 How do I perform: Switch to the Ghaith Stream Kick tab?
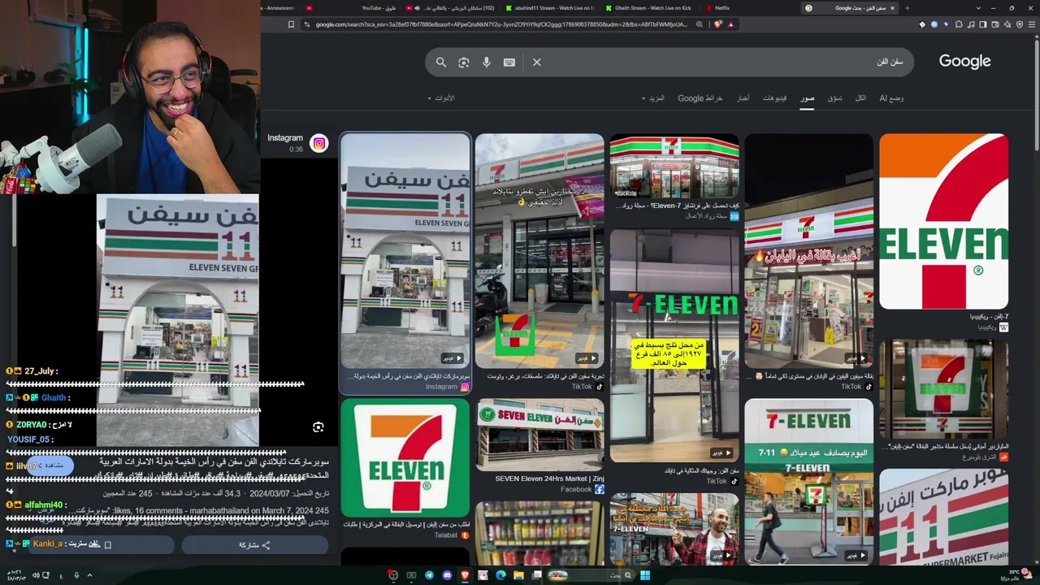(x=648, y=8)
